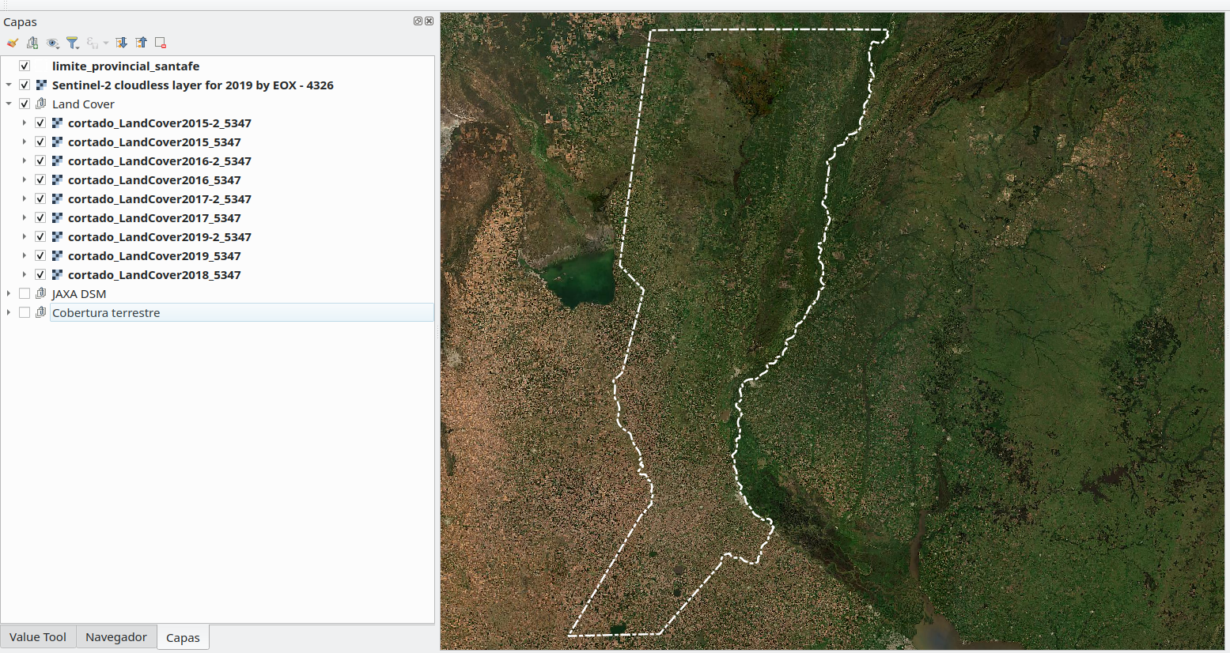
Task: Toggle visibility of cortado_LandCover2015-2_5347
Action: click(x=40, y=123)
